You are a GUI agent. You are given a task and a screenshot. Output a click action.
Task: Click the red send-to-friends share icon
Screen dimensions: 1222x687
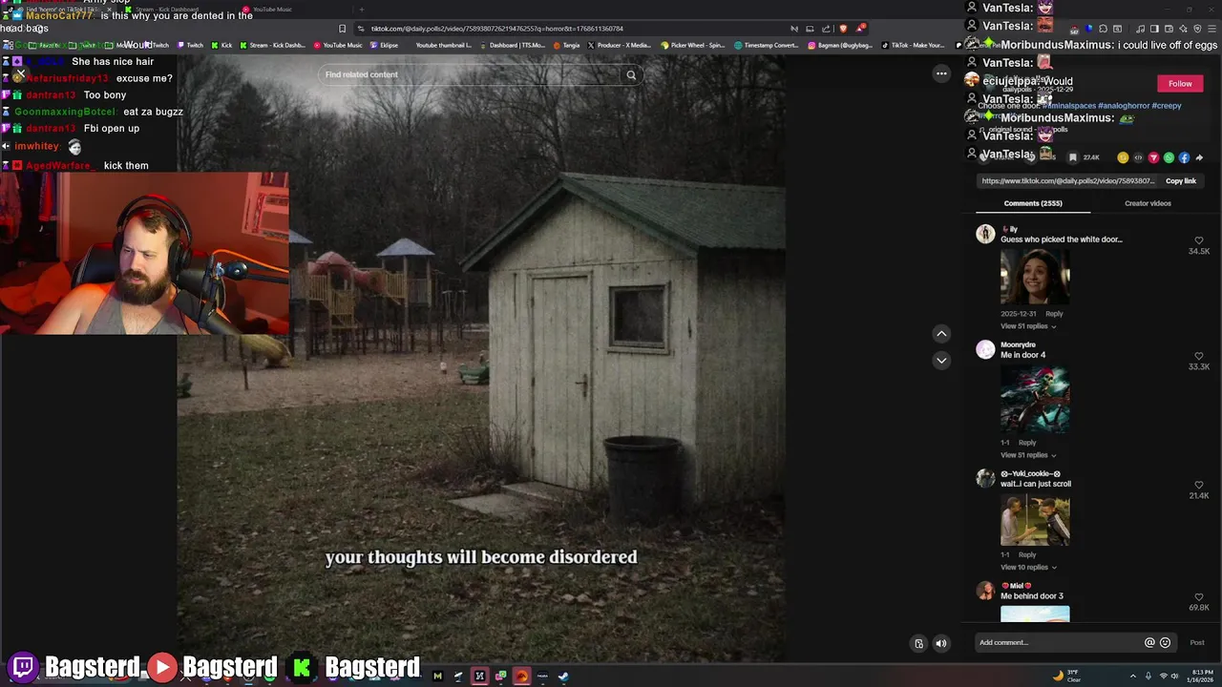[1153, 157]
